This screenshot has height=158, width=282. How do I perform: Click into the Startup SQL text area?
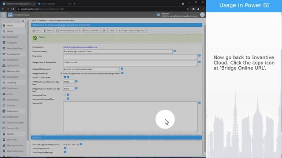[x=130, y=117]
